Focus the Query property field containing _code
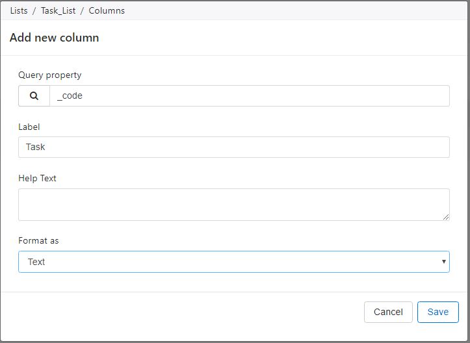Viewport: 470px width, 343px height. click(x=250, y=96)
